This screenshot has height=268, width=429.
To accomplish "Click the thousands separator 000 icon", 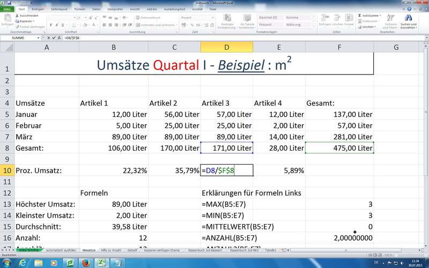I will (x=198, y=25).
